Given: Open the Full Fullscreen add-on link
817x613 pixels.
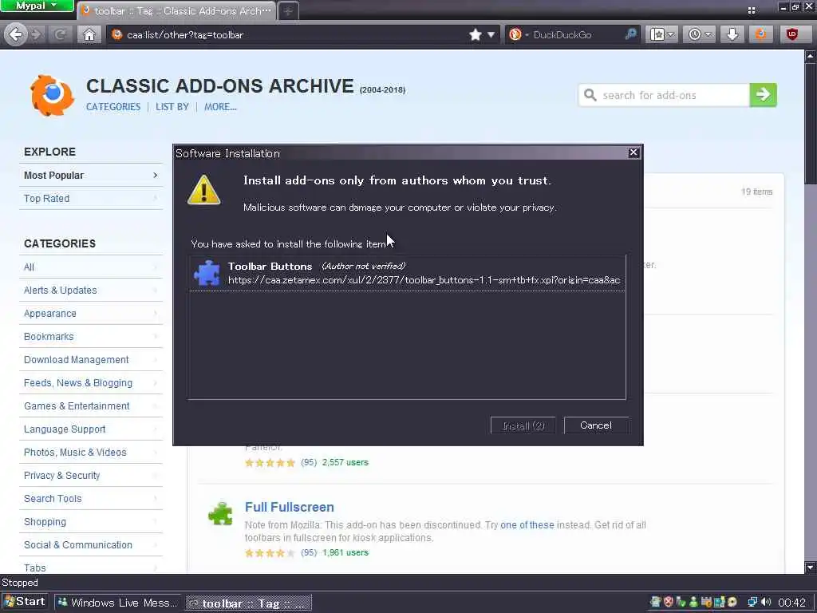Looking at the screenshot, I should point(289,507).
